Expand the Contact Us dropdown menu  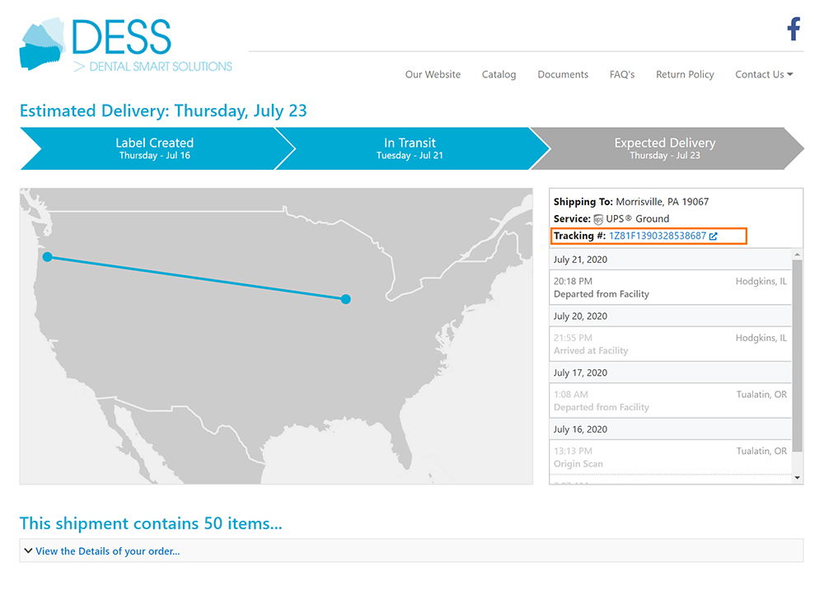pos(764,74)
